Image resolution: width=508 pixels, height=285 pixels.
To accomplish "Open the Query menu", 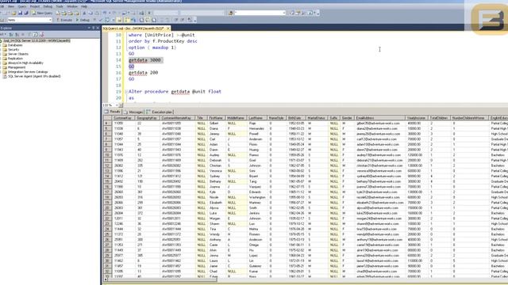I will pos(22,6).
